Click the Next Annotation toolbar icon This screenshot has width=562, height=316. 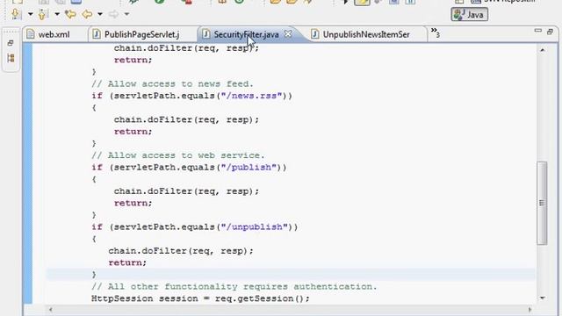click(16, 14)
